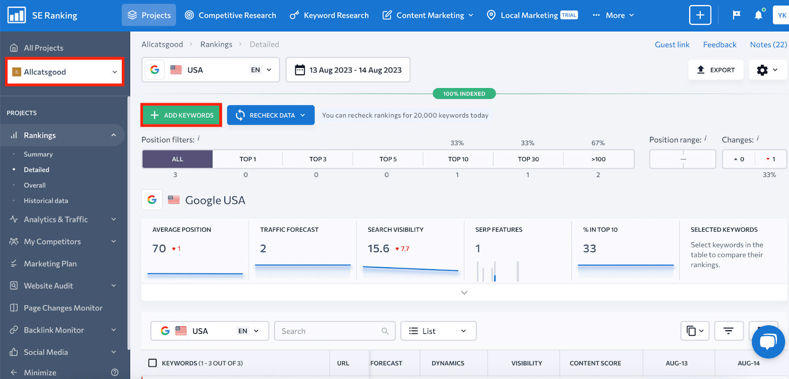Click the Local Marketing pin icon
This screenshot has width=789, height=379.
[491, 15]
